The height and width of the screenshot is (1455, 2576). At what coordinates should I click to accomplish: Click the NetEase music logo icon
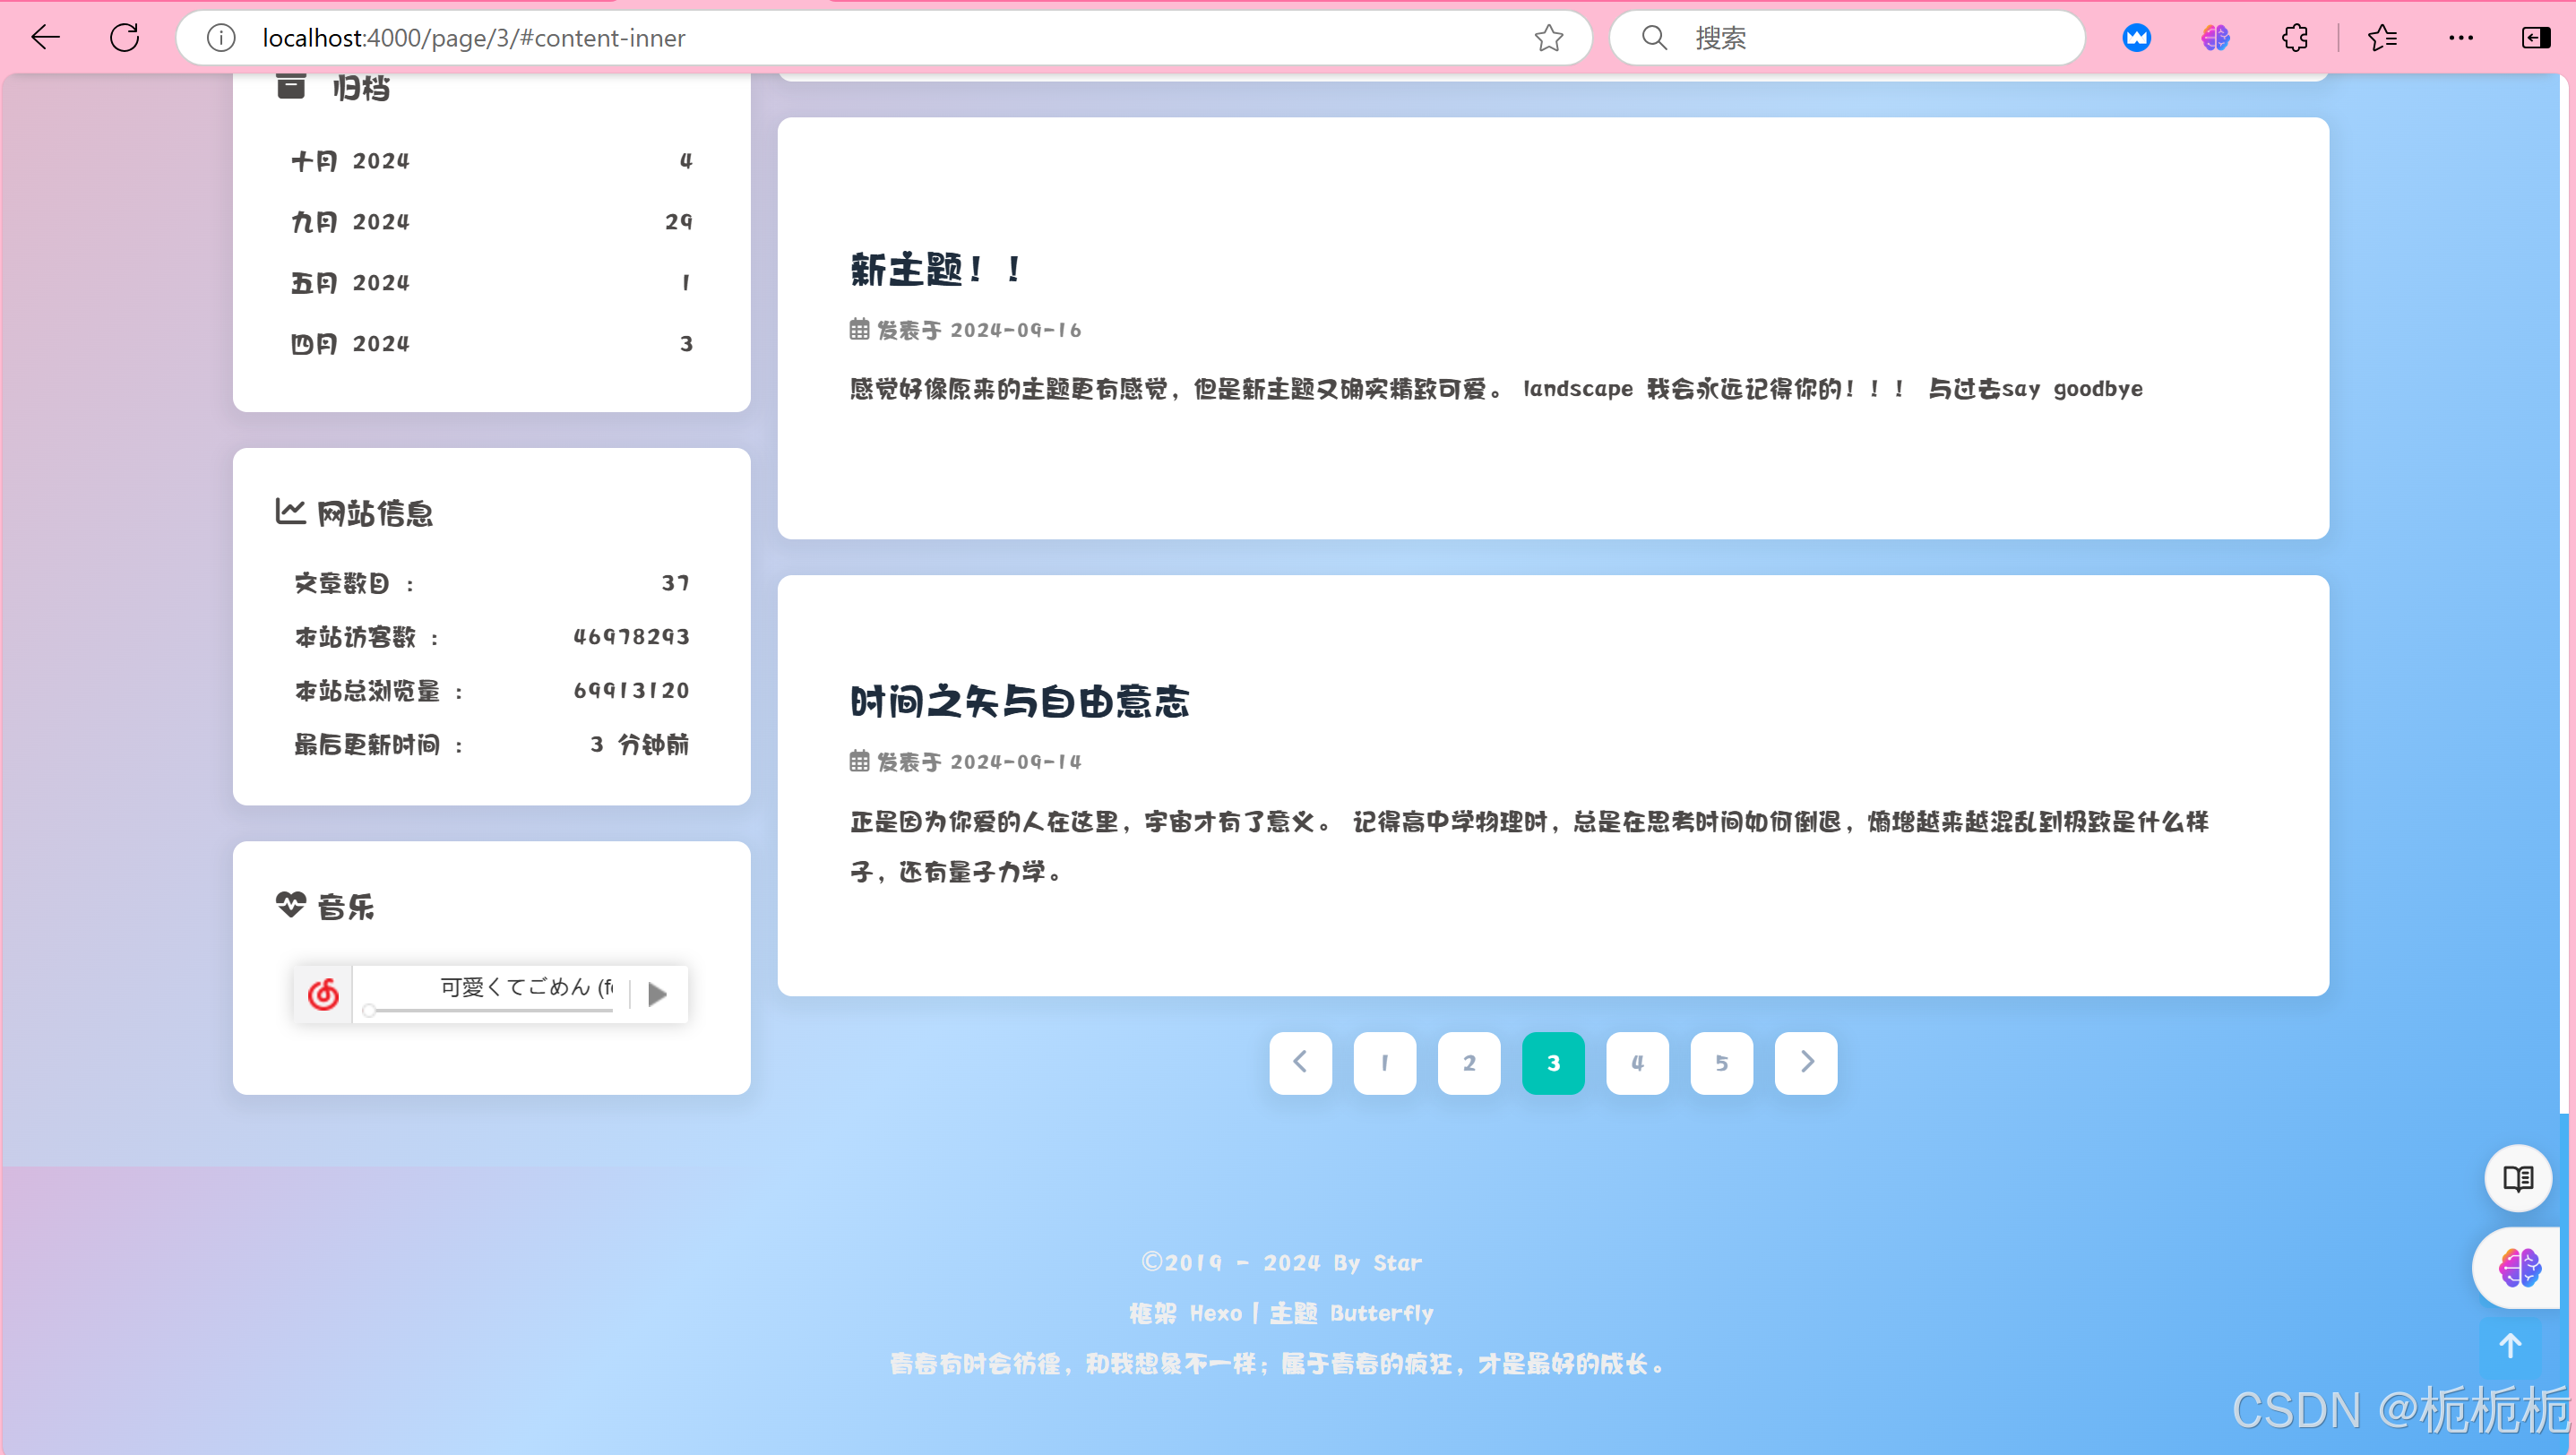pyautogui.click(x=323, y=994)
